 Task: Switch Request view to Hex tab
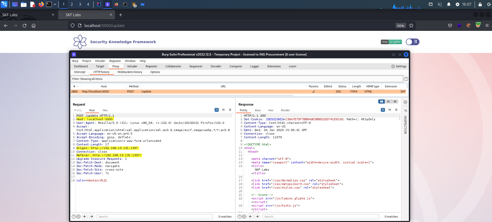pyautogui.click(x=105, y=110)
